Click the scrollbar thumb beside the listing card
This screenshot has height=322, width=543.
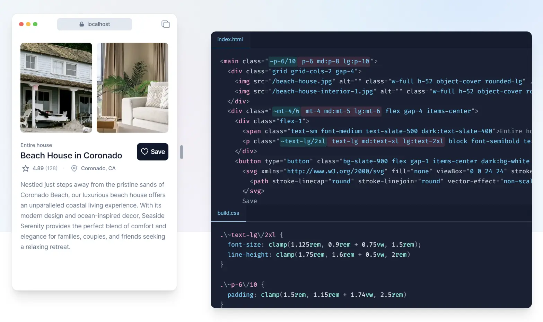coord(182,152)
